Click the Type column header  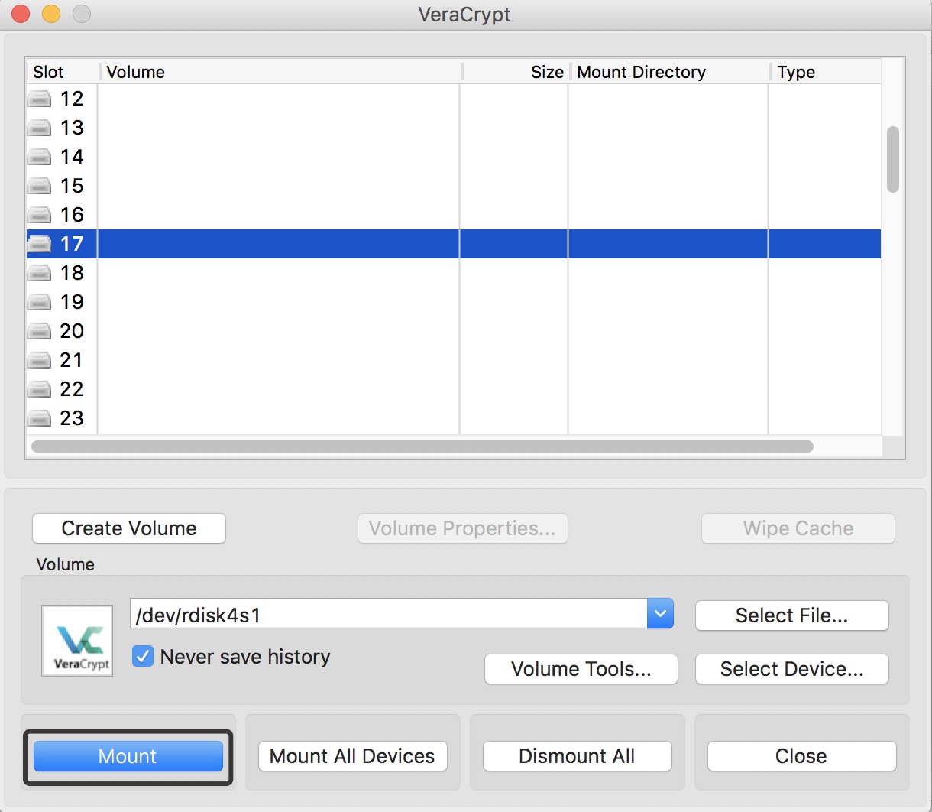[827, 72]
